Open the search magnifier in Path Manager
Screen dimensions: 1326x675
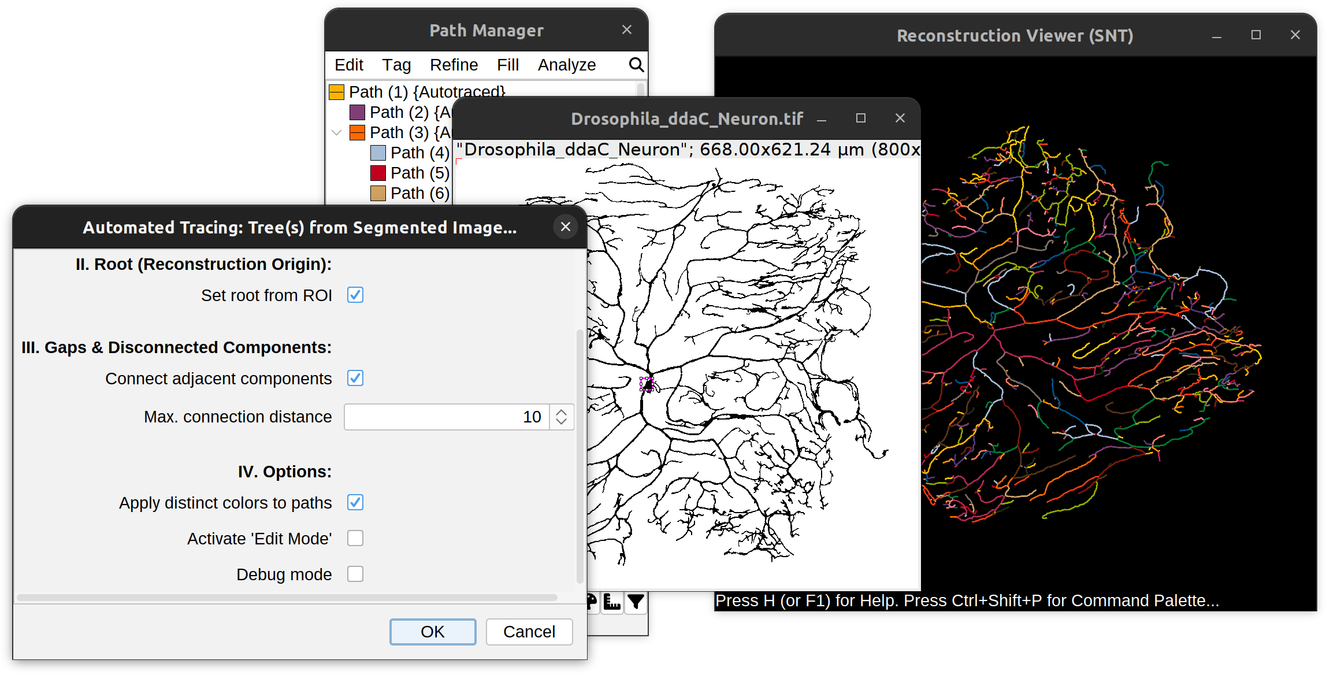[x=636, y=65]
